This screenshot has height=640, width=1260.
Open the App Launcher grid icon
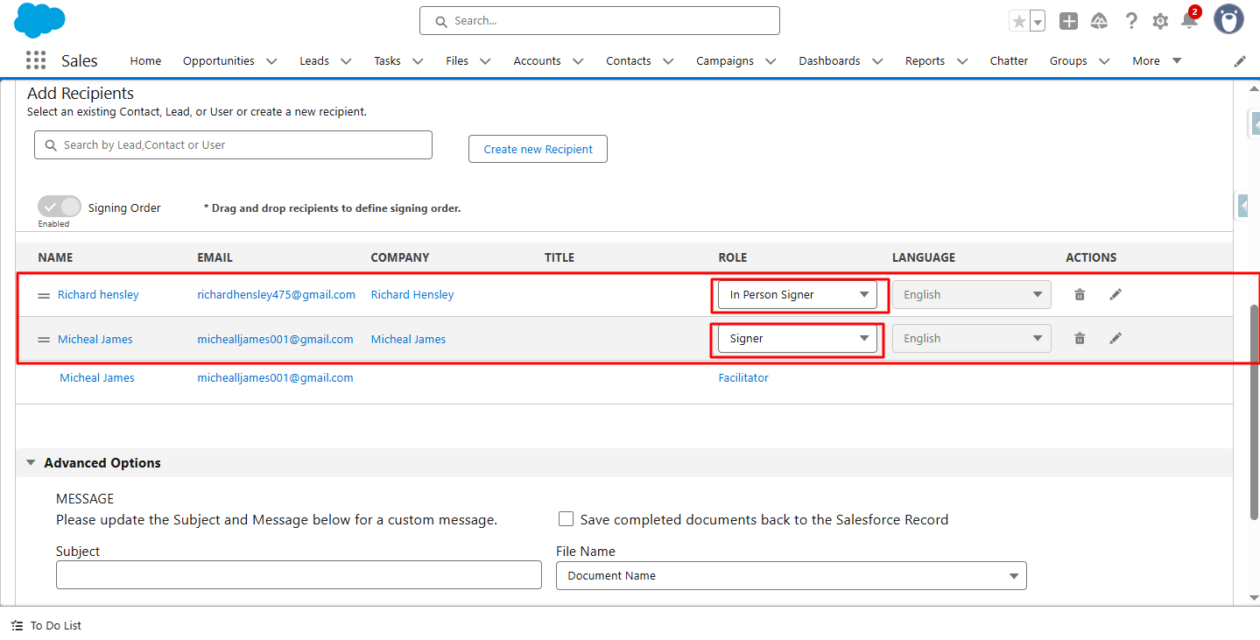tap(36, 60)
